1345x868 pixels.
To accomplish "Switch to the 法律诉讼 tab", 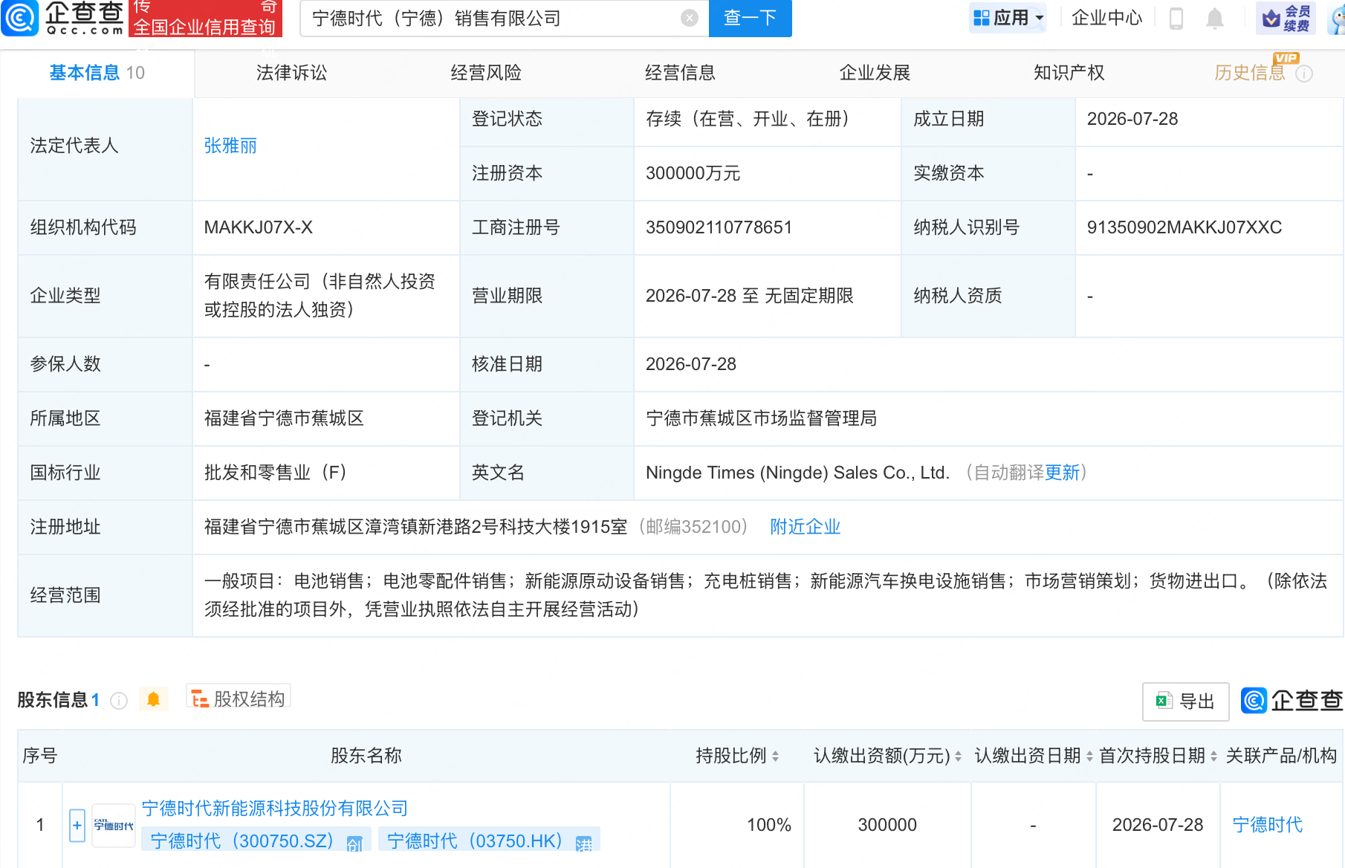I will click(x=291, y=73).
